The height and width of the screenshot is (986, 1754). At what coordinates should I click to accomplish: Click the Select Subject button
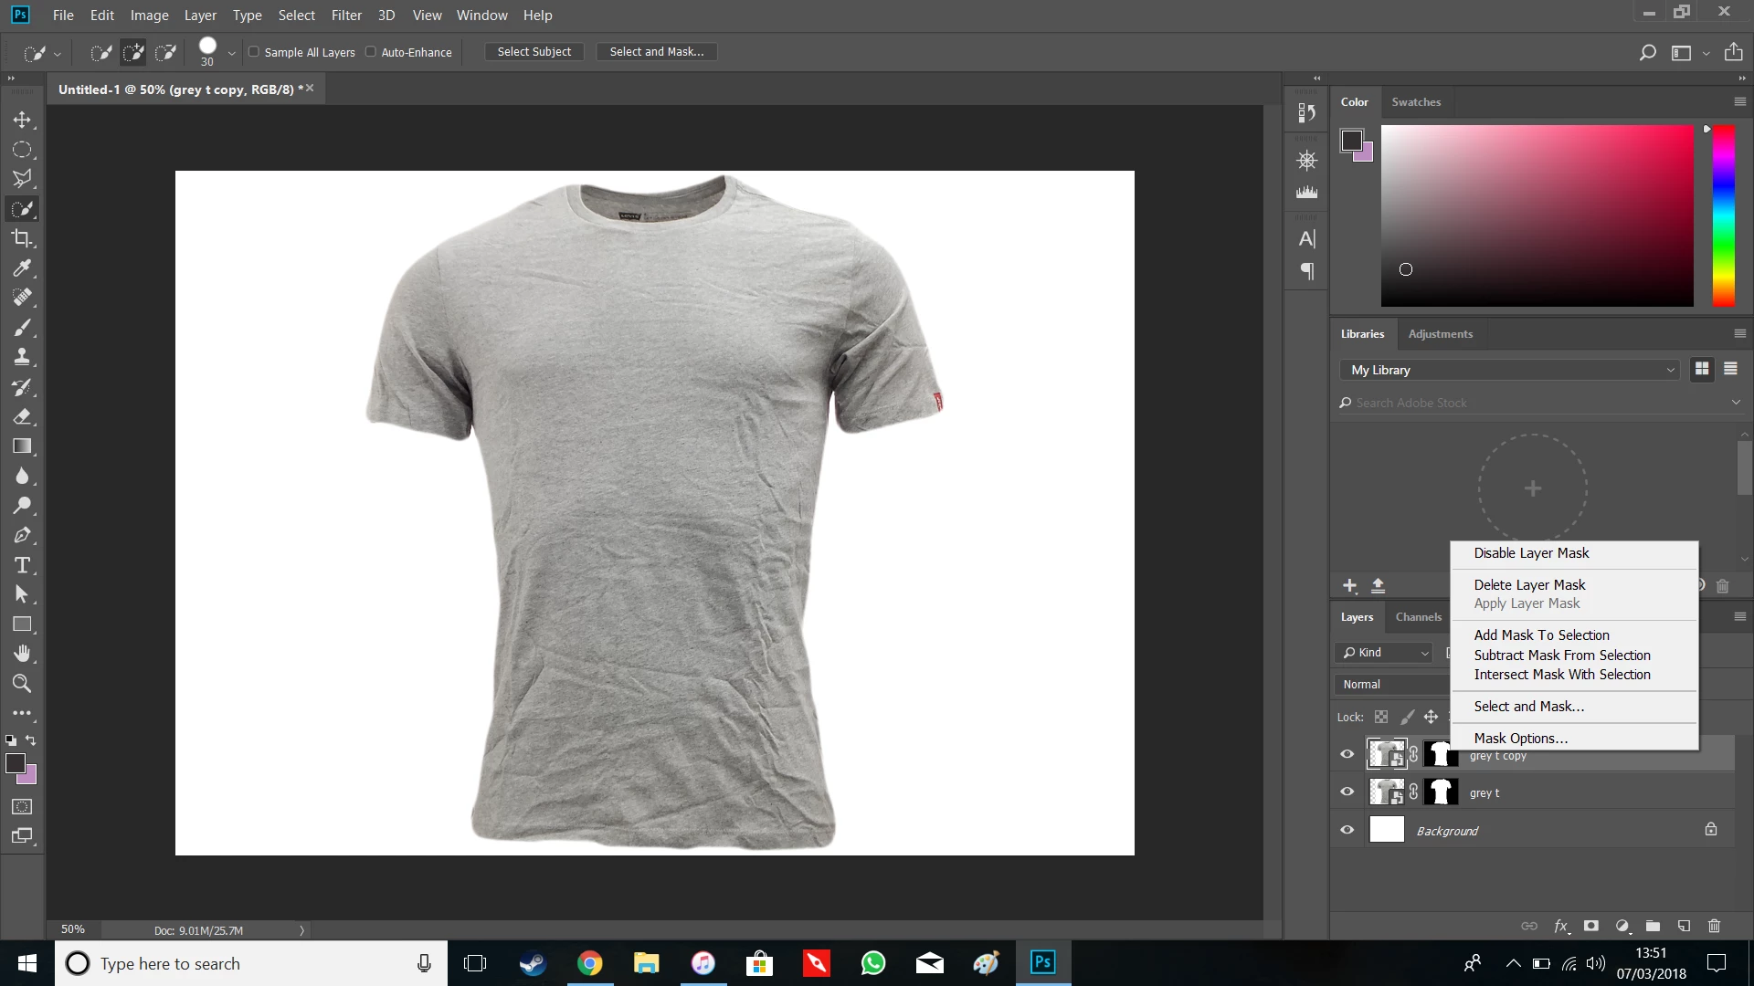(x=534, y=52)
